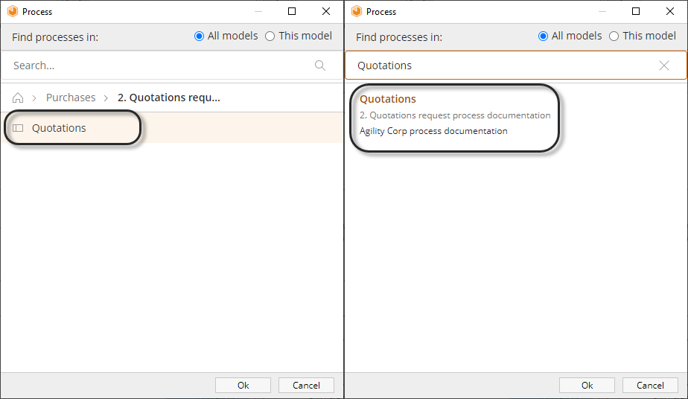
Task: Select All models radio in right window
Action: (x=543, y=36)
